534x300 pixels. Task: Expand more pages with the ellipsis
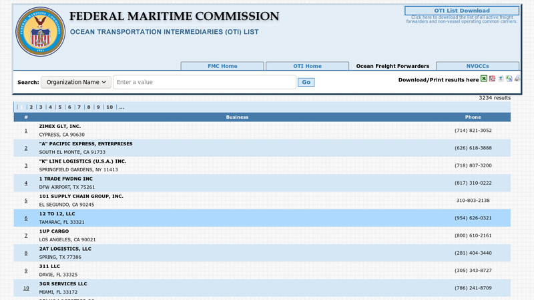click(x=121, y=107)
